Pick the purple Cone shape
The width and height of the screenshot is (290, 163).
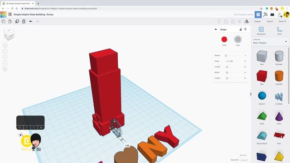279,116
